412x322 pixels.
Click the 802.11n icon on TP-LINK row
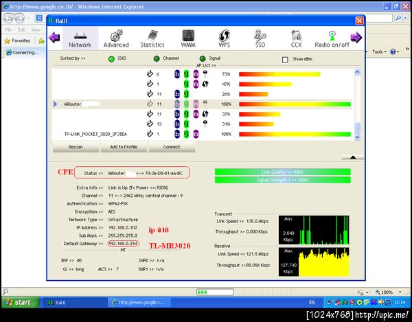(196, 134)
